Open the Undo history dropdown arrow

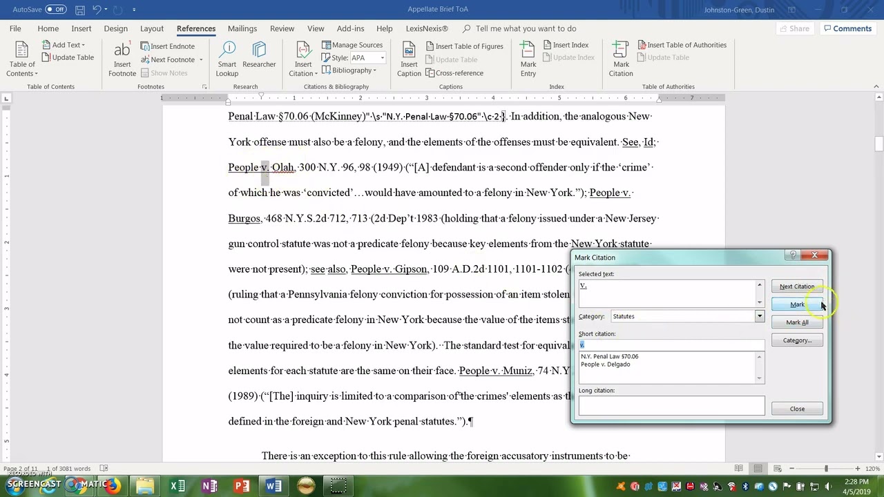[106, 10]
